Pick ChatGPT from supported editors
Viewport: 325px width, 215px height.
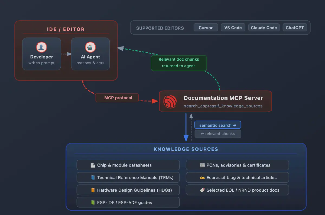pyautogui.click(x=295, y=27)
